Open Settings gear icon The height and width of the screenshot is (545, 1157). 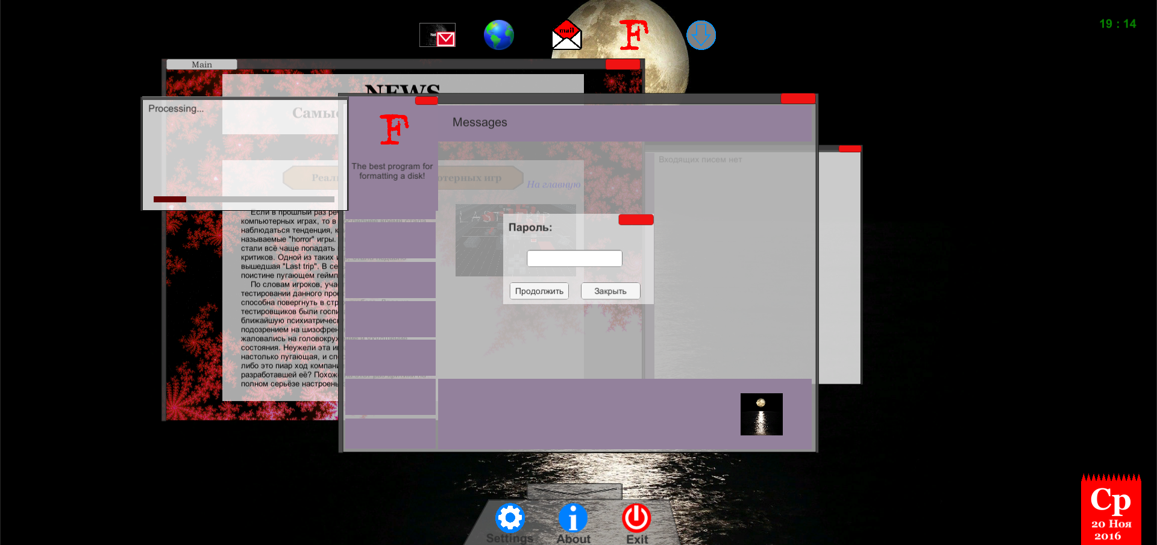tap(510, 517)
